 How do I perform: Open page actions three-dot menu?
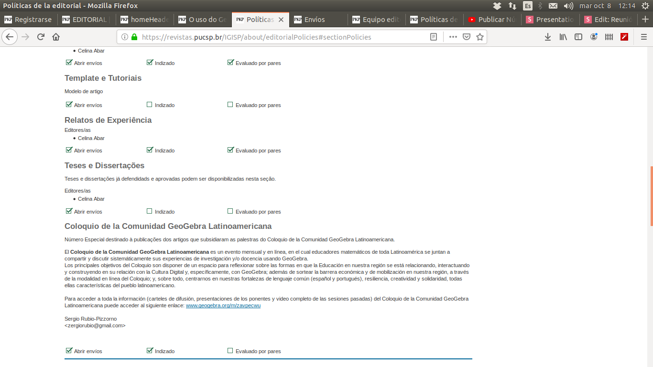point(453,37)
